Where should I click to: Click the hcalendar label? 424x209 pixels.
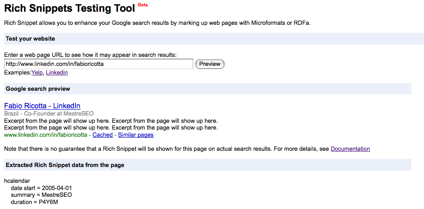[17, 181]
